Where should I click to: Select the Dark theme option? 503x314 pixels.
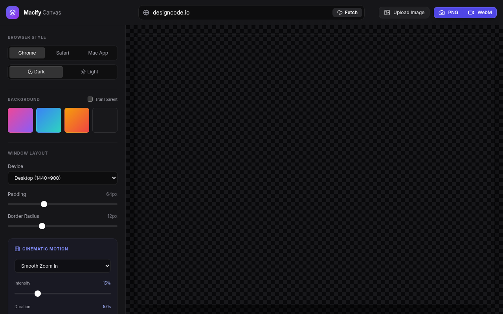point(36,72)
